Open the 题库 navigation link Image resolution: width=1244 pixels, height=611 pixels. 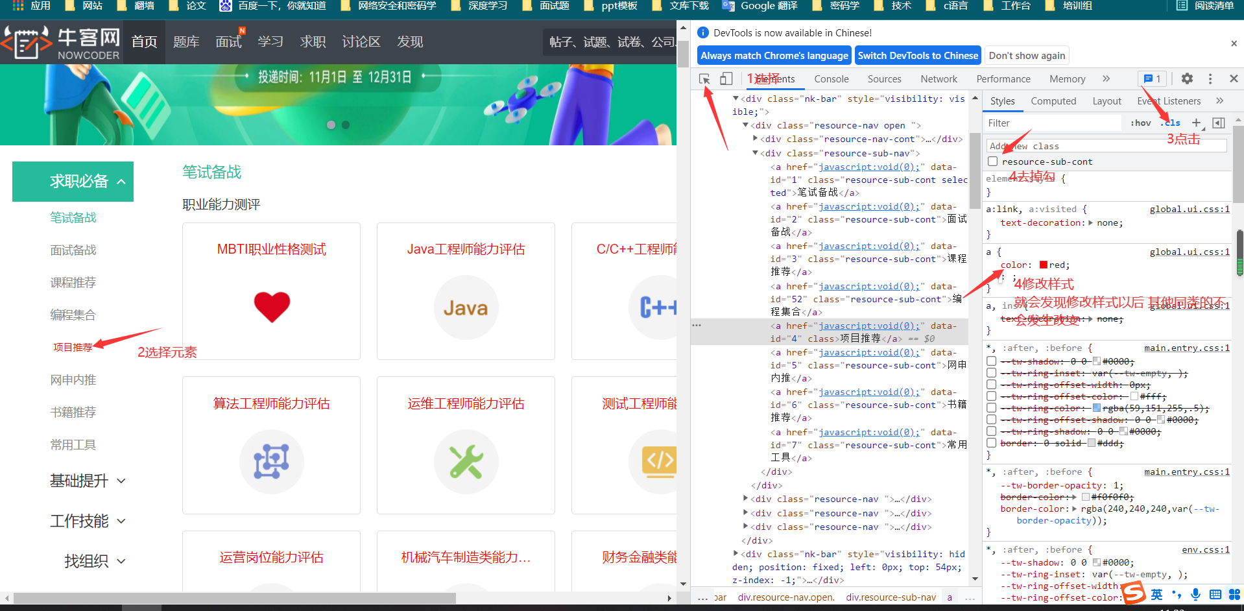tap(186, 42)
